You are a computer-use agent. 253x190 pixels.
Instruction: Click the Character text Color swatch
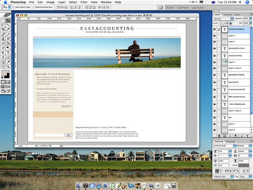pos(244,165)
